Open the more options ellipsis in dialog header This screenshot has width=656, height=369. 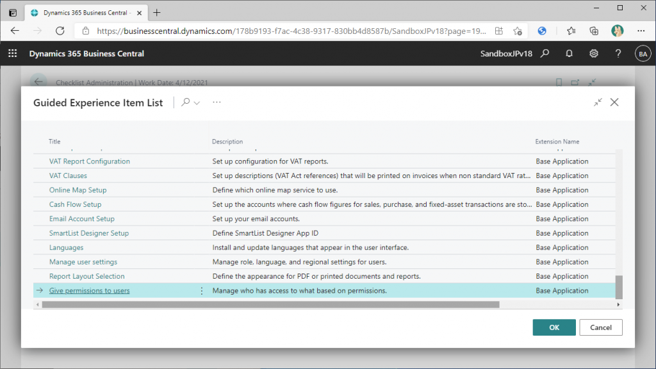[217, 102]
